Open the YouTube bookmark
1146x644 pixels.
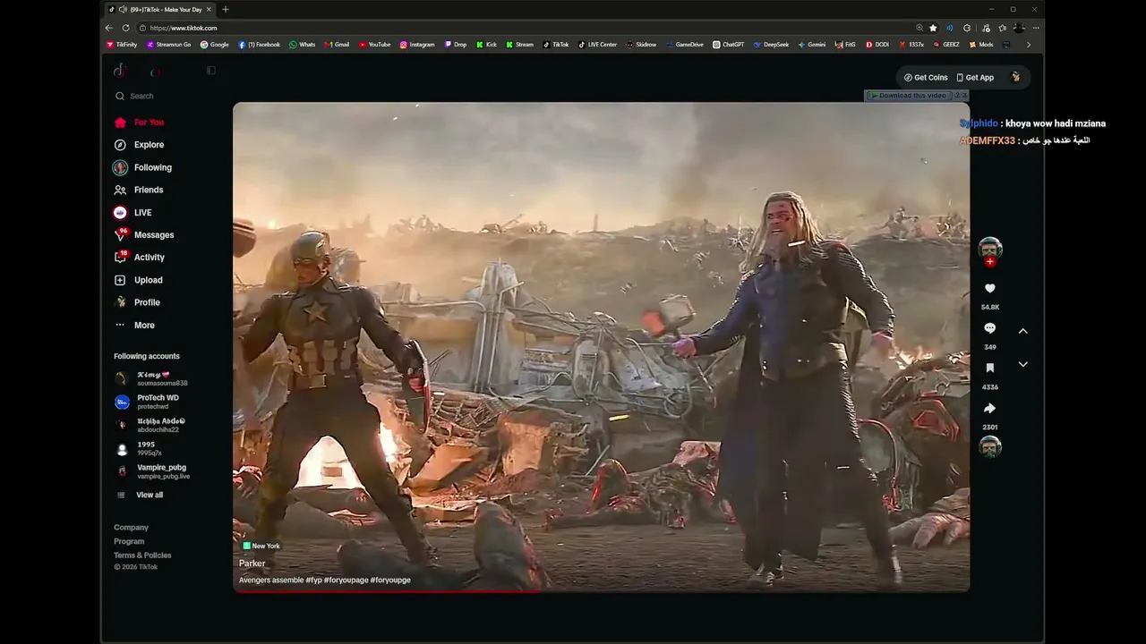click(x=374, y=45)
